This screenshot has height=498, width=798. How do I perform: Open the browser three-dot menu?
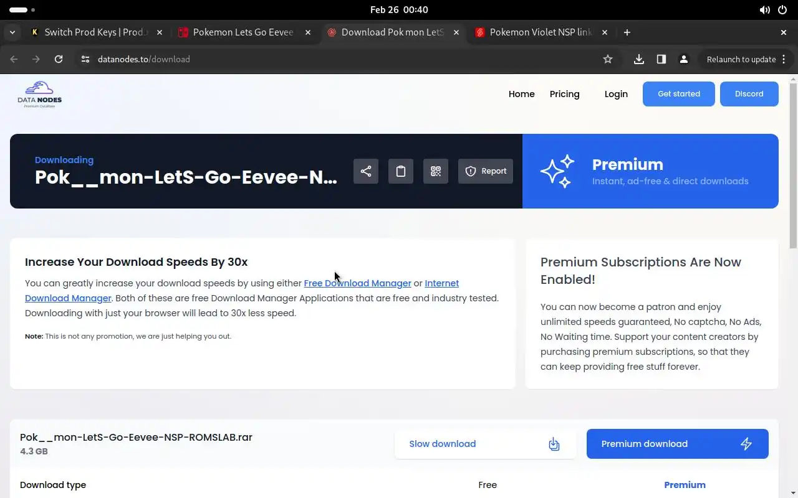pos(784,59)
